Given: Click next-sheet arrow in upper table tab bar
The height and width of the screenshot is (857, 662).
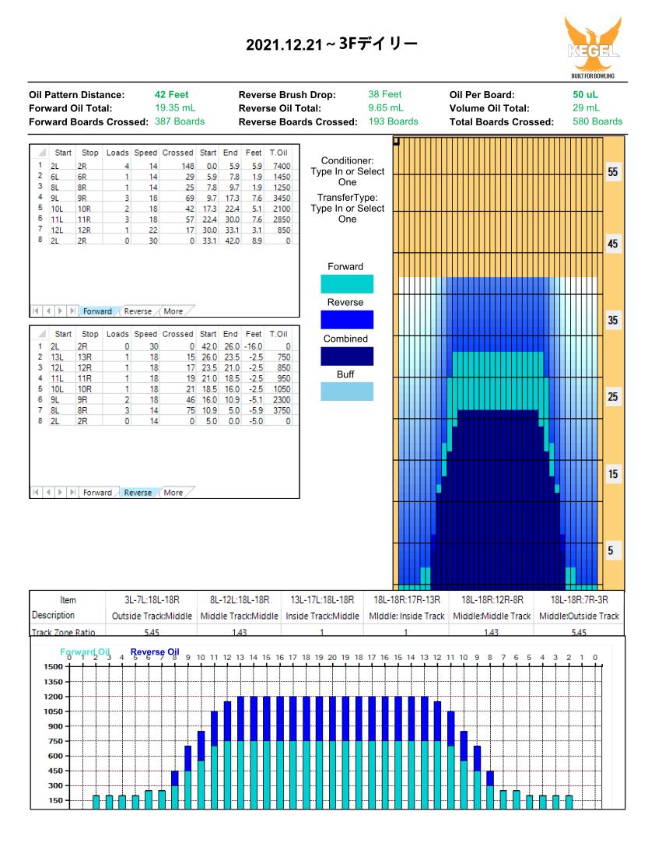Looking at the screenshot, I should [x=60, y=311].
